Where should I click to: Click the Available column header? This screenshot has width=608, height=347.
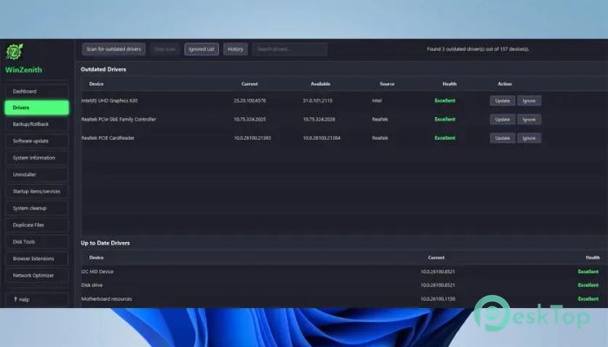321,84
